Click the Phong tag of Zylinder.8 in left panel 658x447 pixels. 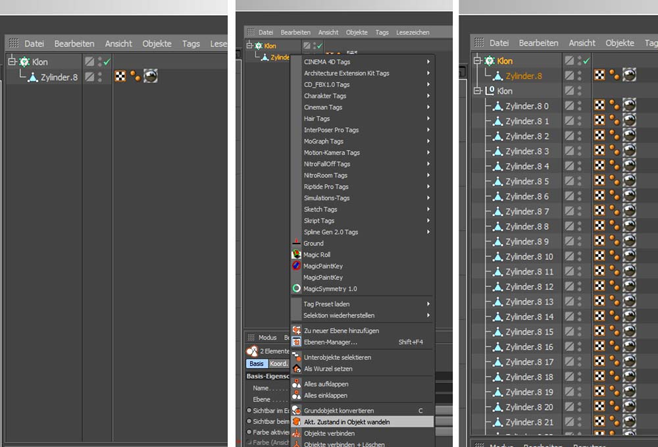coord(135,76)
